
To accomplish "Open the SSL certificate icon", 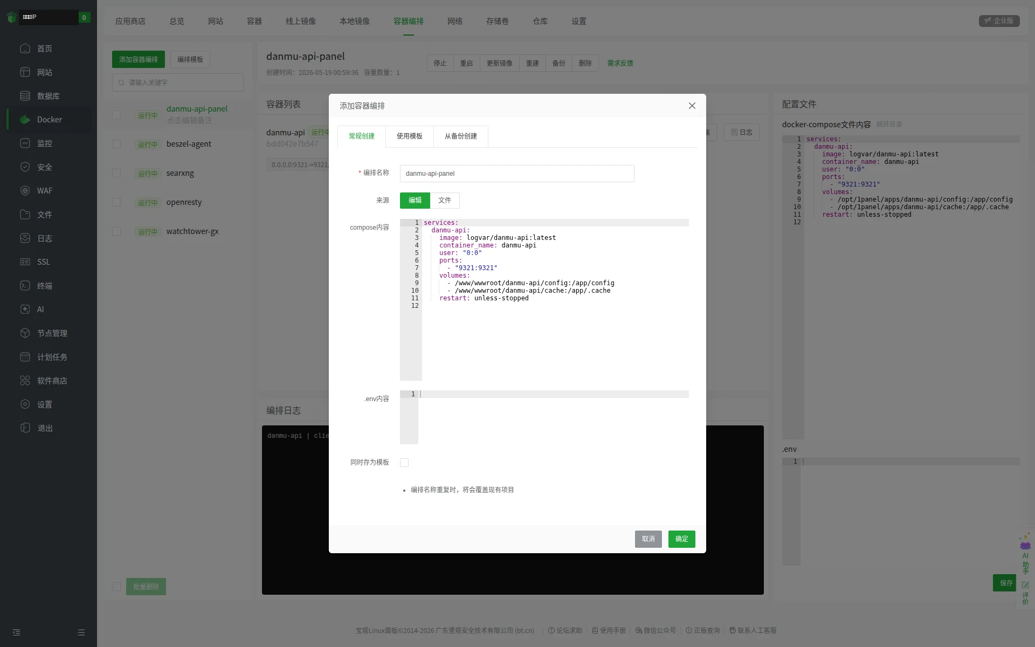I will pyautogui.click(x=25, y=262).
